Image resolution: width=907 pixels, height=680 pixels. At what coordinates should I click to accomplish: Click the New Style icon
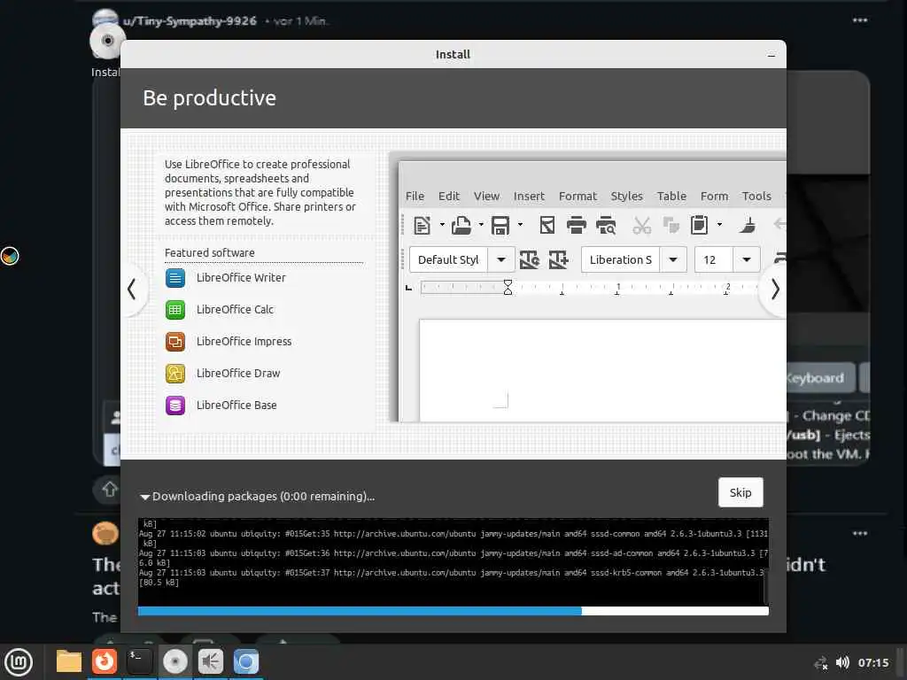558,259
